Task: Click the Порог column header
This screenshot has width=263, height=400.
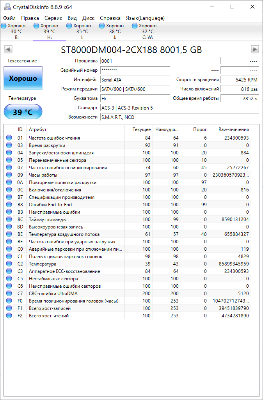Action: tap(195, 129)
